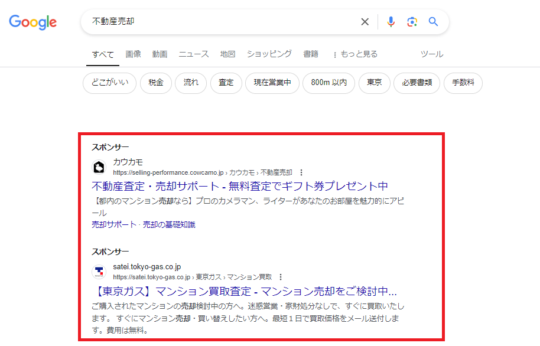Image resolution: width=540 pixels, height=346 pixels.
Task: Clear the search query with the X
Action: 365,21
